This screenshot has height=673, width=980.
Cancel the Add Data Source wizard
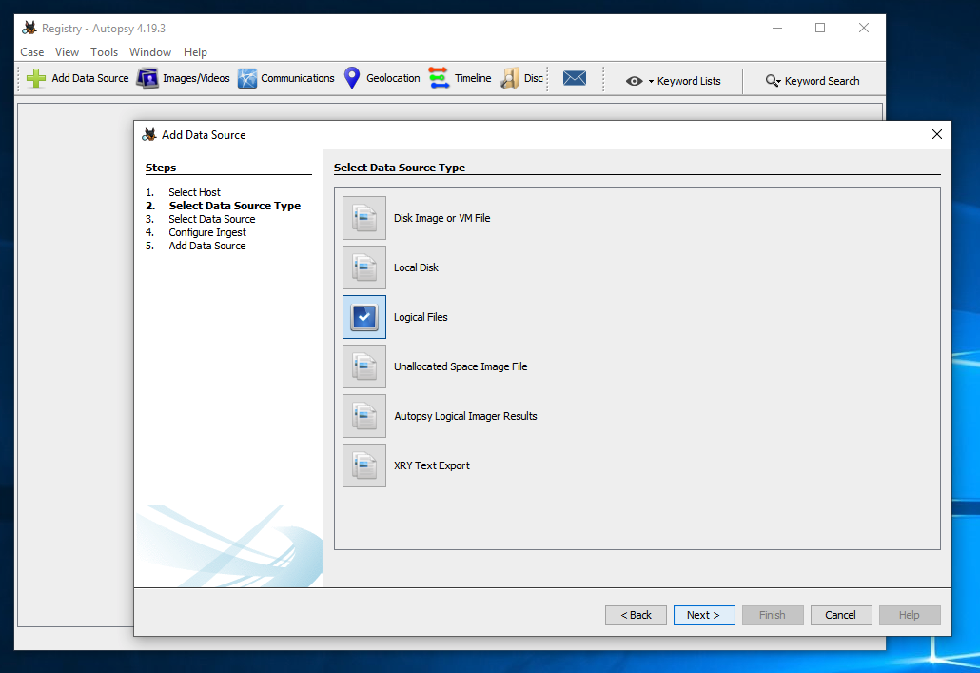coord(841,615)
